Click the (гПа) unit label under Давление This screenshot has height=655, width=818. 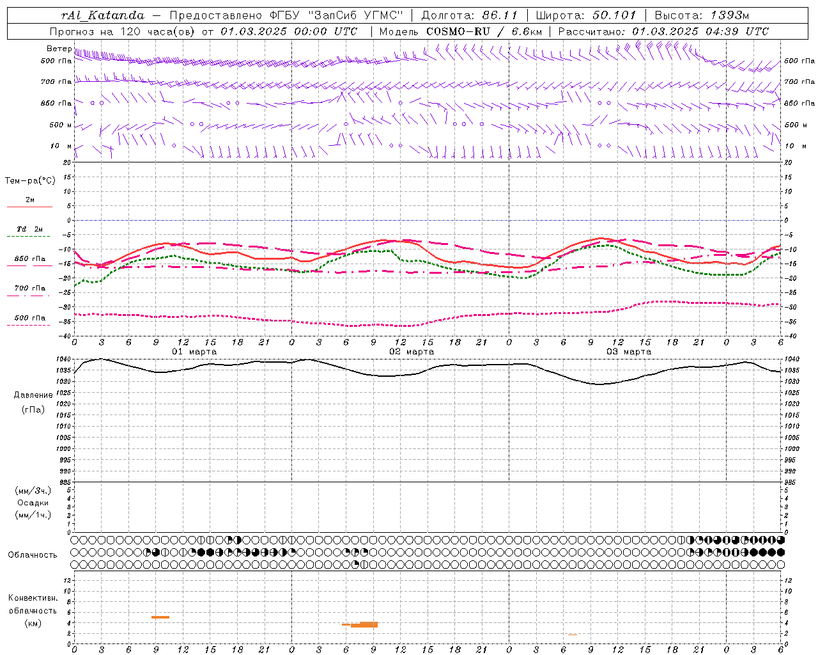tap(33, 409)
